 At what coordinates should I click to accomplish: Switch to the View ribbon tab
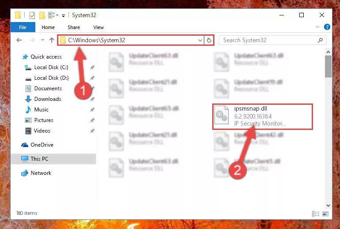coord(99,27)
